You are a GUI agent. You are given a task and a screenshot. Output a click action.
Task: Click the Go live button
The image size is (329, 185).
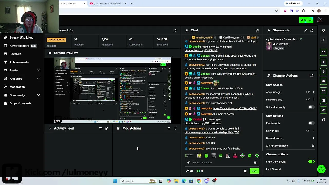[306, 20]
